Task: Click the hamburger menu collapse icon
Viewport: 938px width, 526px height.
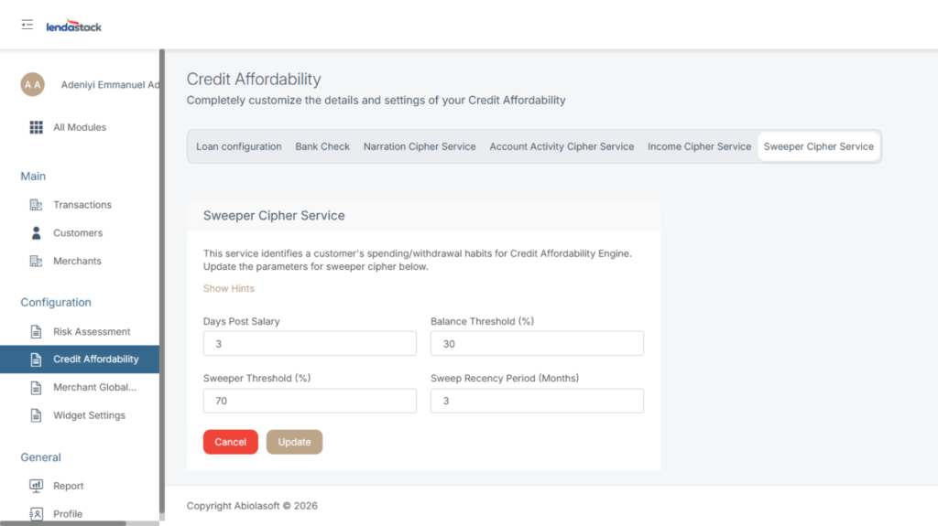Action: coord(27,25)
